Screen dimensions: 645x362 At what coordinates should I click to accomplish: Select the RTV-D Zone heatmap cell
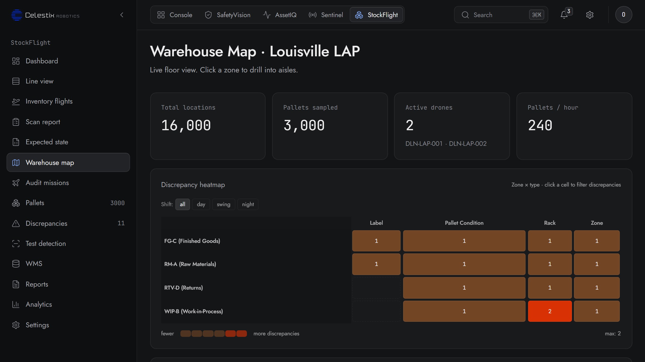(597, 288)
